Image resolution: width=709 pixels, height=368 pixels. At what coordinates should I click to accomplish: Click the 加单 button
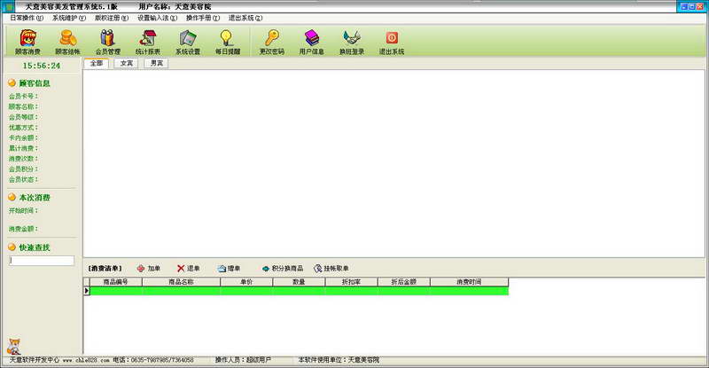(149, 269)
